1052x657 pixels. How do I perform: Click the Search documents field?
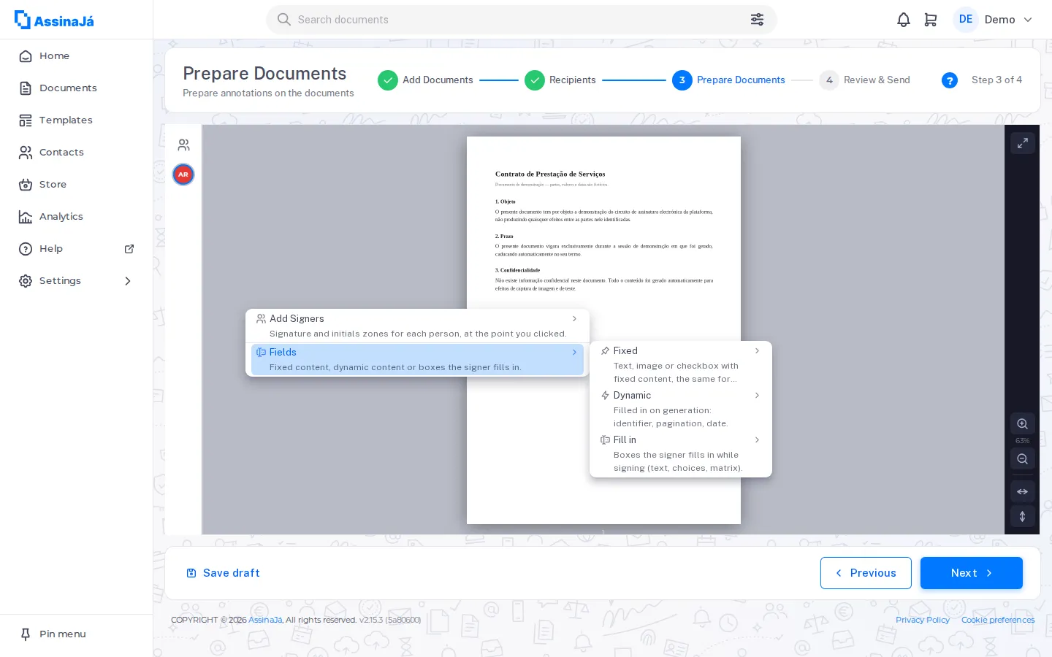click(x=521, y=20)
